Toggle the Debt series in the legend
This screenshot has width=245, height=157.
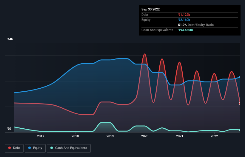[x=14, y=148]
